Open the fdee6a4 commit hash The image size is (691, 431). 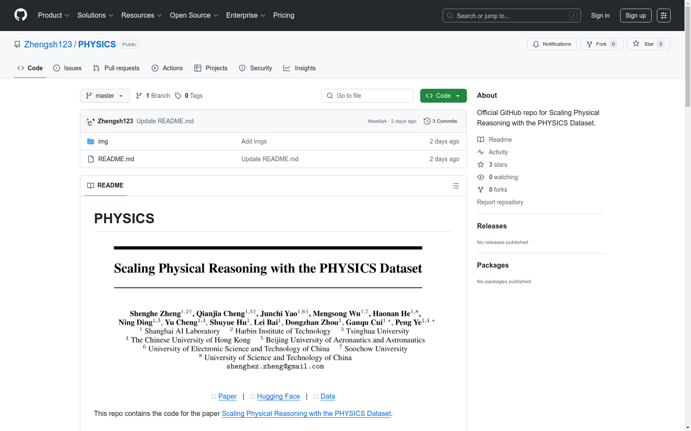[377, 121]
